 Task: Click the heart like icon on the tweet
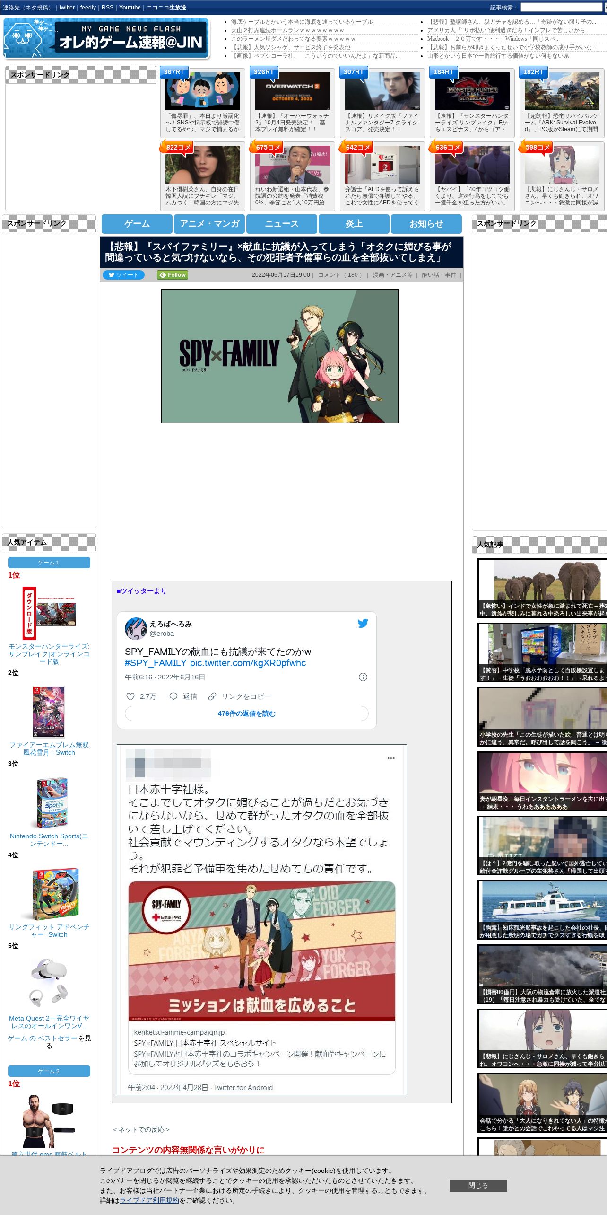click(130, 696)
